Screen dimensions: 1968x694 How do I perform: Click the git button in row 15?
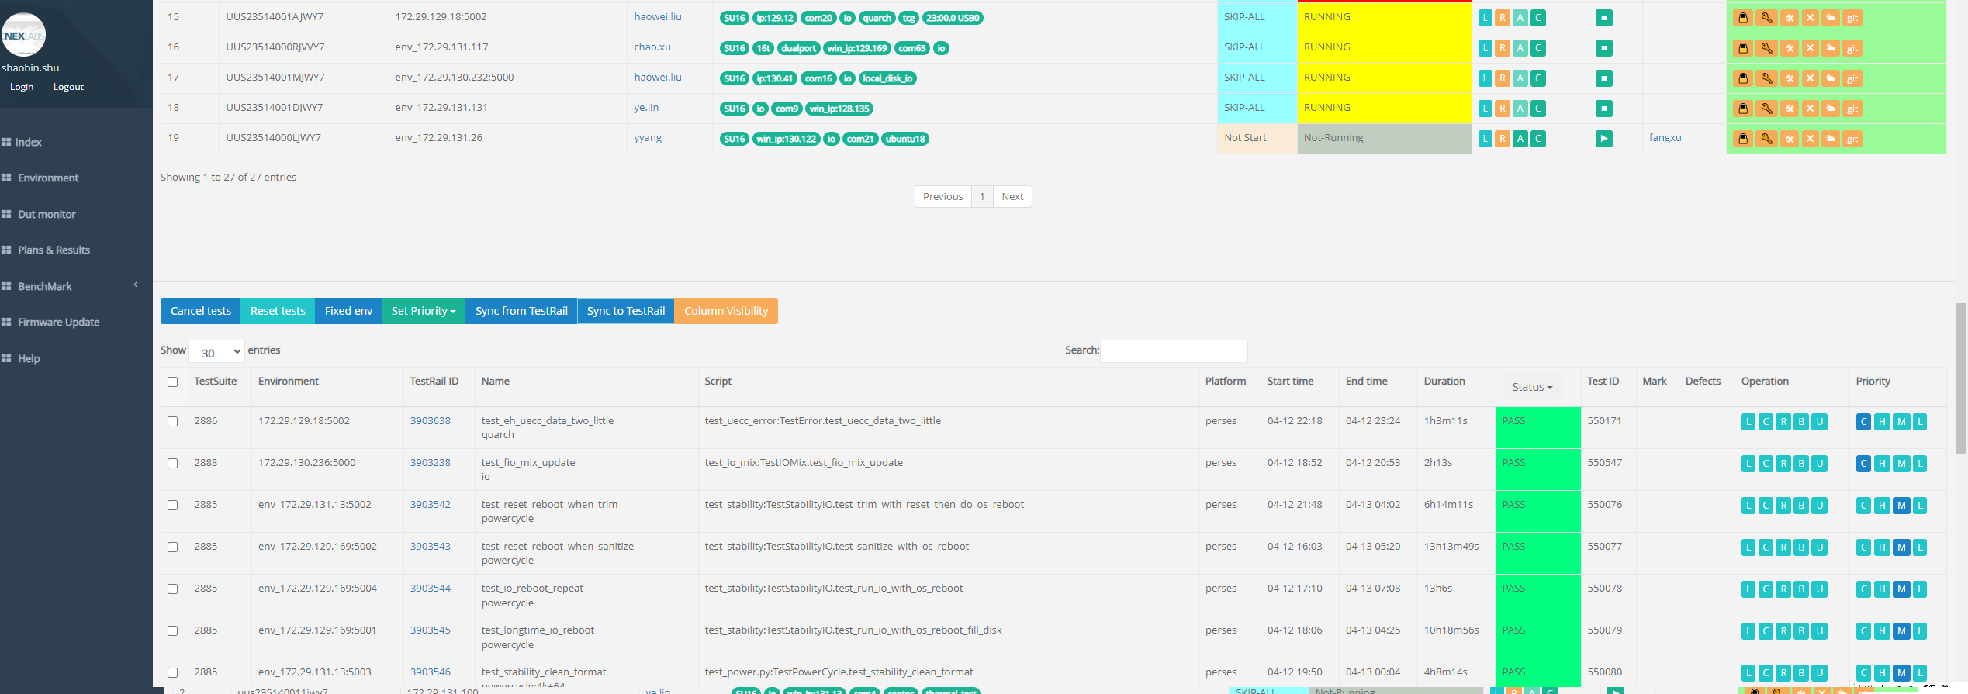pos(1852,18)
